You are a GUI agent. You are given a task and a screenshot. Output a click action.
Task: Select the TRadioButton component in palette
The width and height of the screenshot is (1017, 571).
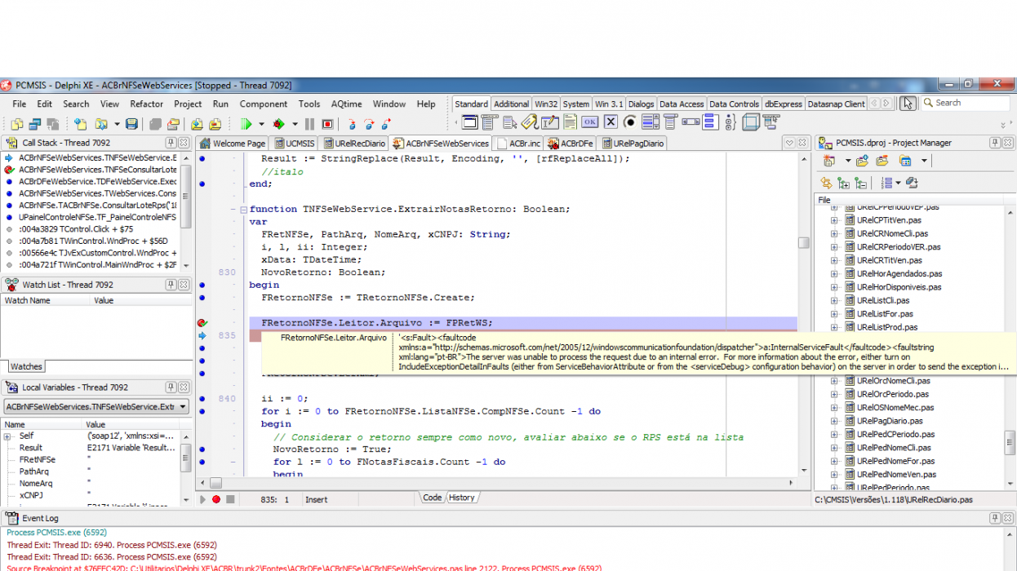(629, 122)
